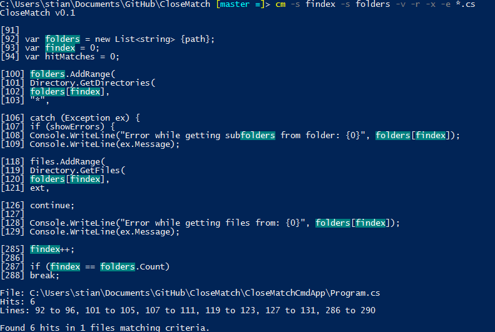Click '286 to 290' in the Lines summary
The width and height of the screenshot is (495, 332).
tap(350, 311)
